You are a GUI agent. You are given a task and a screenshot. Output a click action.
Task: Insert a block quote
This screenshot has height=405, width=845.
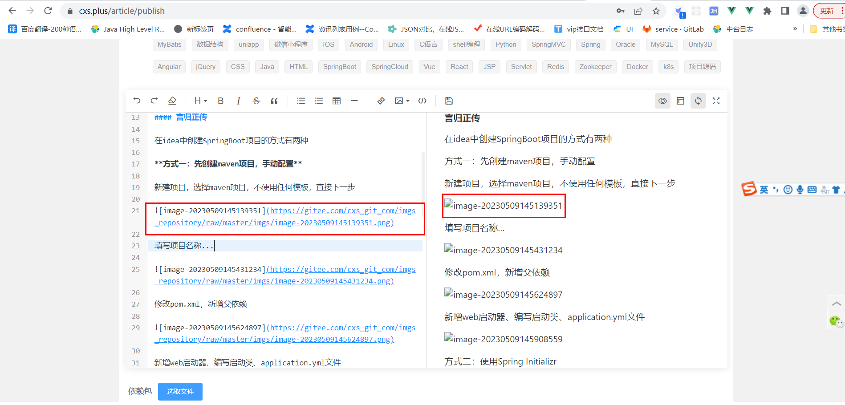(274, 101)
